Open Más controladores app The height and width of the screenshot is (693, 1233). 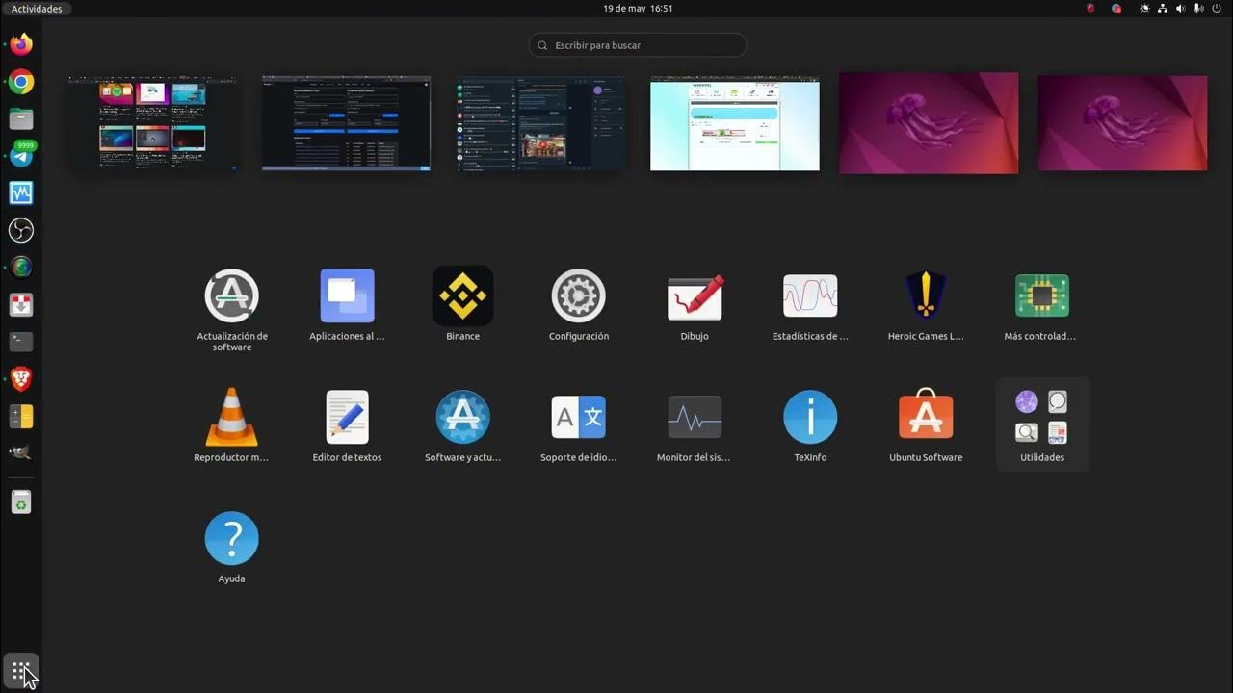pyautogui.click(x=1041, y=296)
